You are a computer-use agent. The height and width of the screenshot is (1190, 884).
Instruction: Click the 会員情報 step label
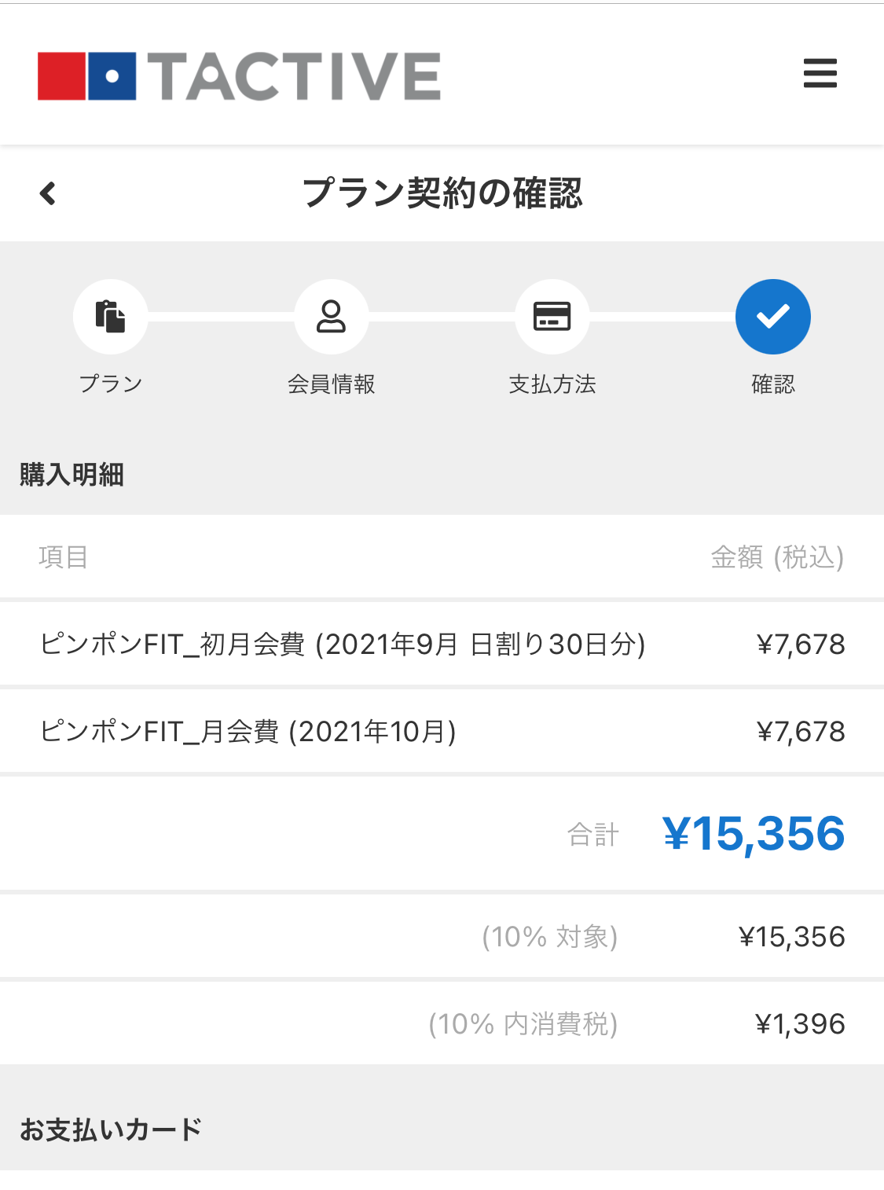(x=332, y=384)
